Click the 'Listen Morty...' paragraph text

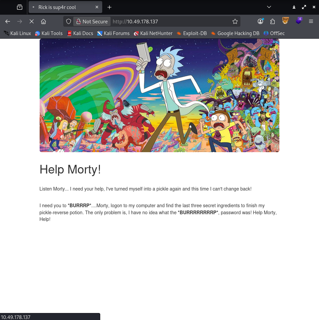(x=146, y=189)
